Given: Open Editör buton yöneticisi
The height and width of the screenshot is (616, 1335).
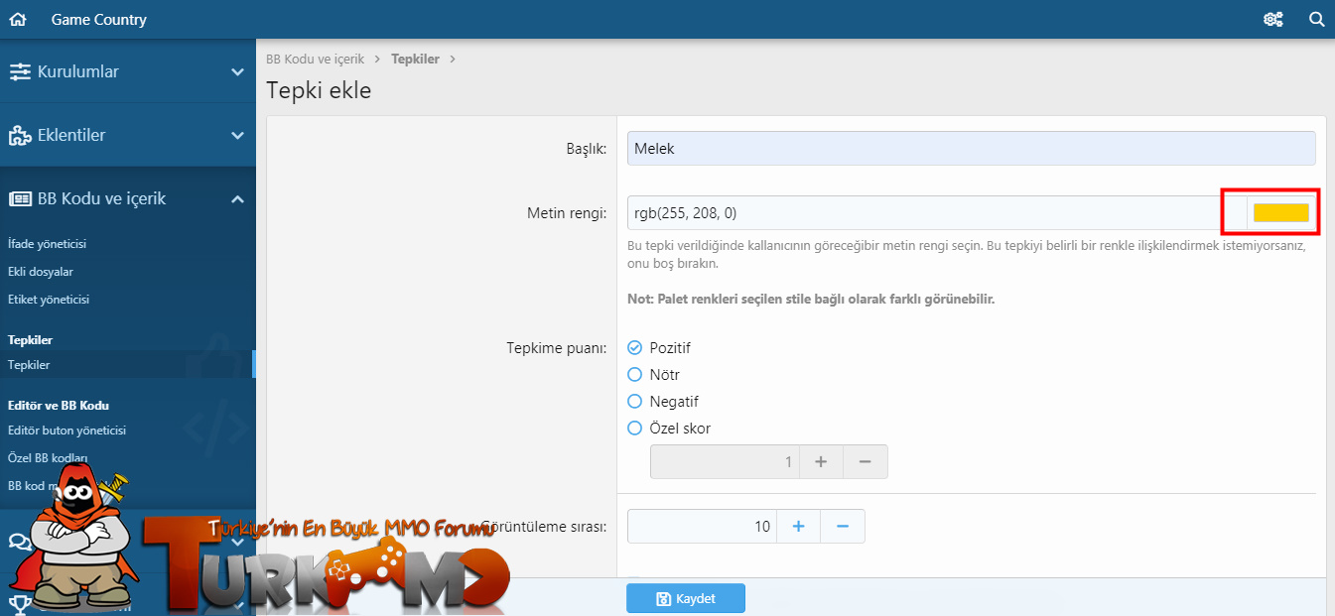Looking at the screenshot, I should 67,431.
